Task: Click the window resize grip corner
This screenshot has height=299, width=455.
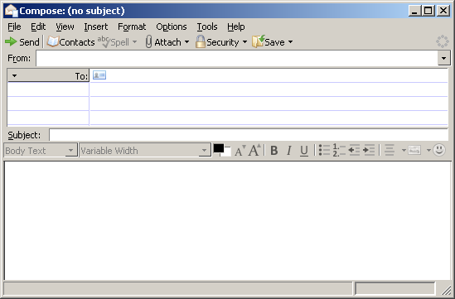Action: [445, 289]
